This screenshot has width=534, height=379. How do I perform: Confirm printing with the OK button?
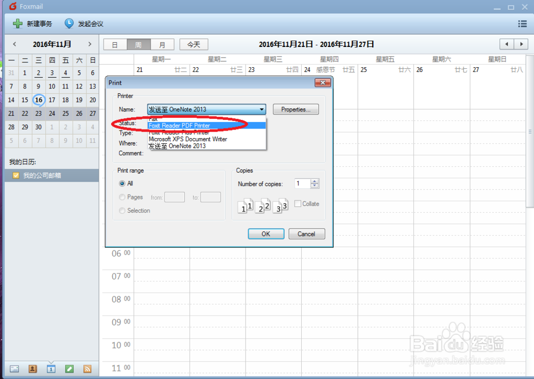tap(266, 234)
